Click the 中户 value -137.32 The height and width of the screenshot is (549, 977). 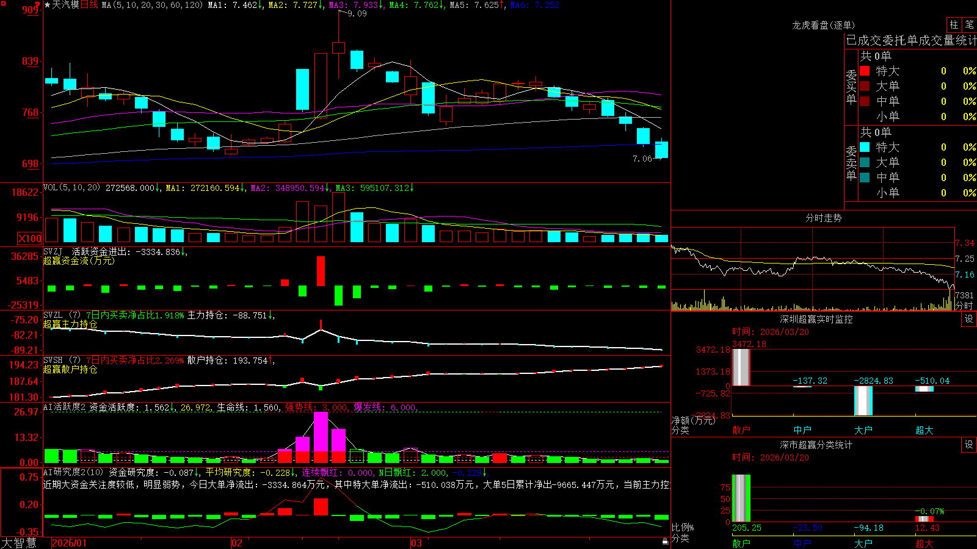pos(810,381)
